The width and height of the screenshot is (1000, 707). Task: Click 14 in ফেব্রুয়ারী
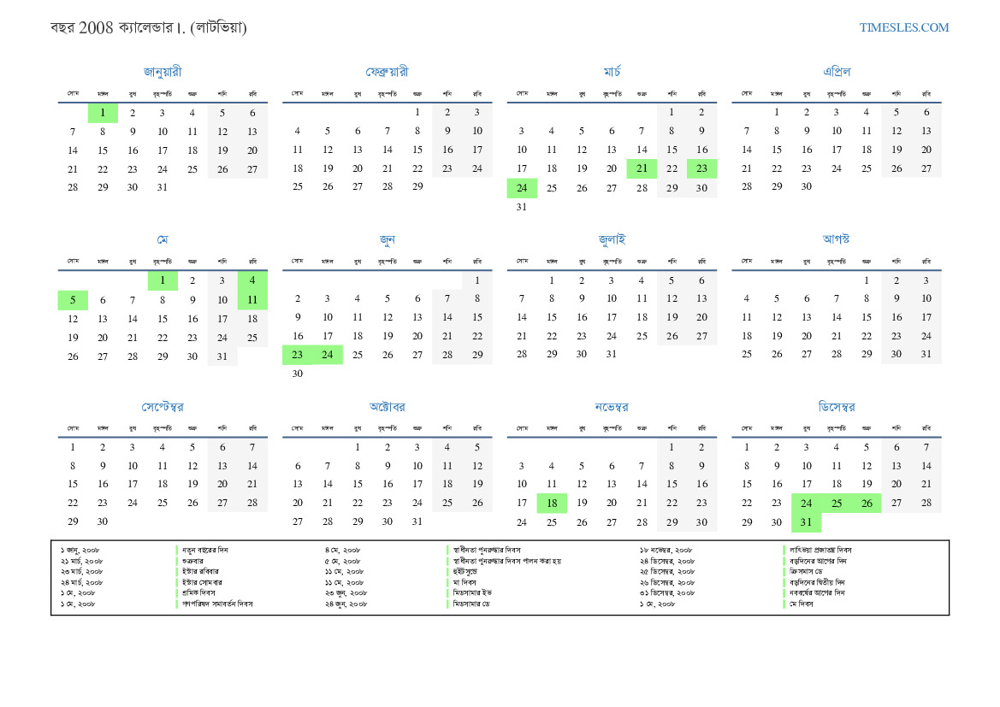[x=388, y=150]
